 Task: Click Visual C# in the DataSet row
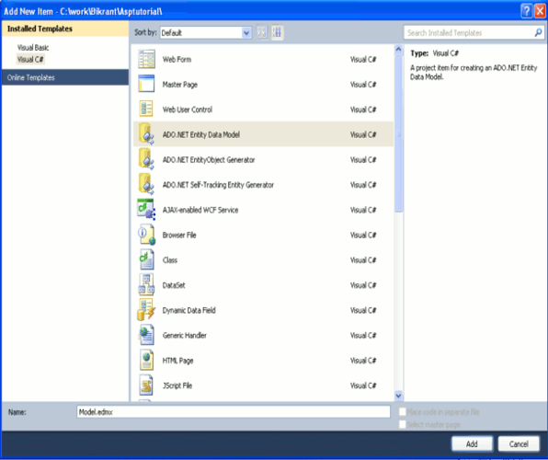[363, 285]
